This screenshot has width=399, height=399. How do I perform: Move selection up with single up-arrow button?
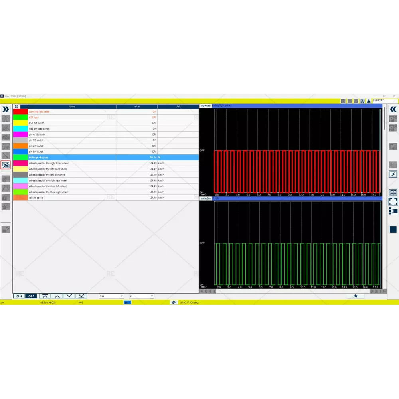[x=57, y=296]
